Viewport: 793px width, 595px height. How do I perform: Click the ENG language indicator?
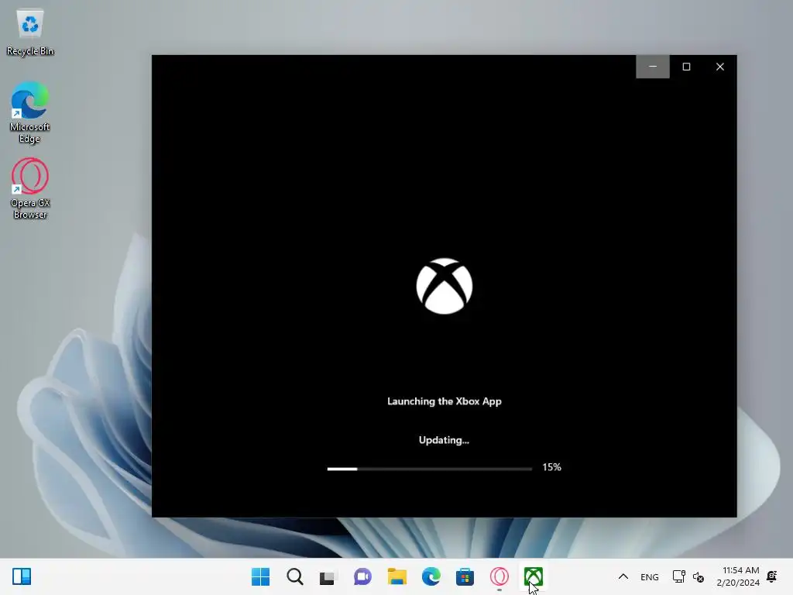tap(650, 576)
